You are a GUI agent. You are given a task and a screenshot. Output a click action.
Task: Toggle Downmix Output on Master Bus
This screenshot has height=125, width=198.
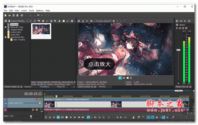pos(181,21)
